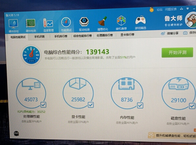Click the small round icon at bottom left
This screenshot has width=196, height=145.
coord(16,133)
